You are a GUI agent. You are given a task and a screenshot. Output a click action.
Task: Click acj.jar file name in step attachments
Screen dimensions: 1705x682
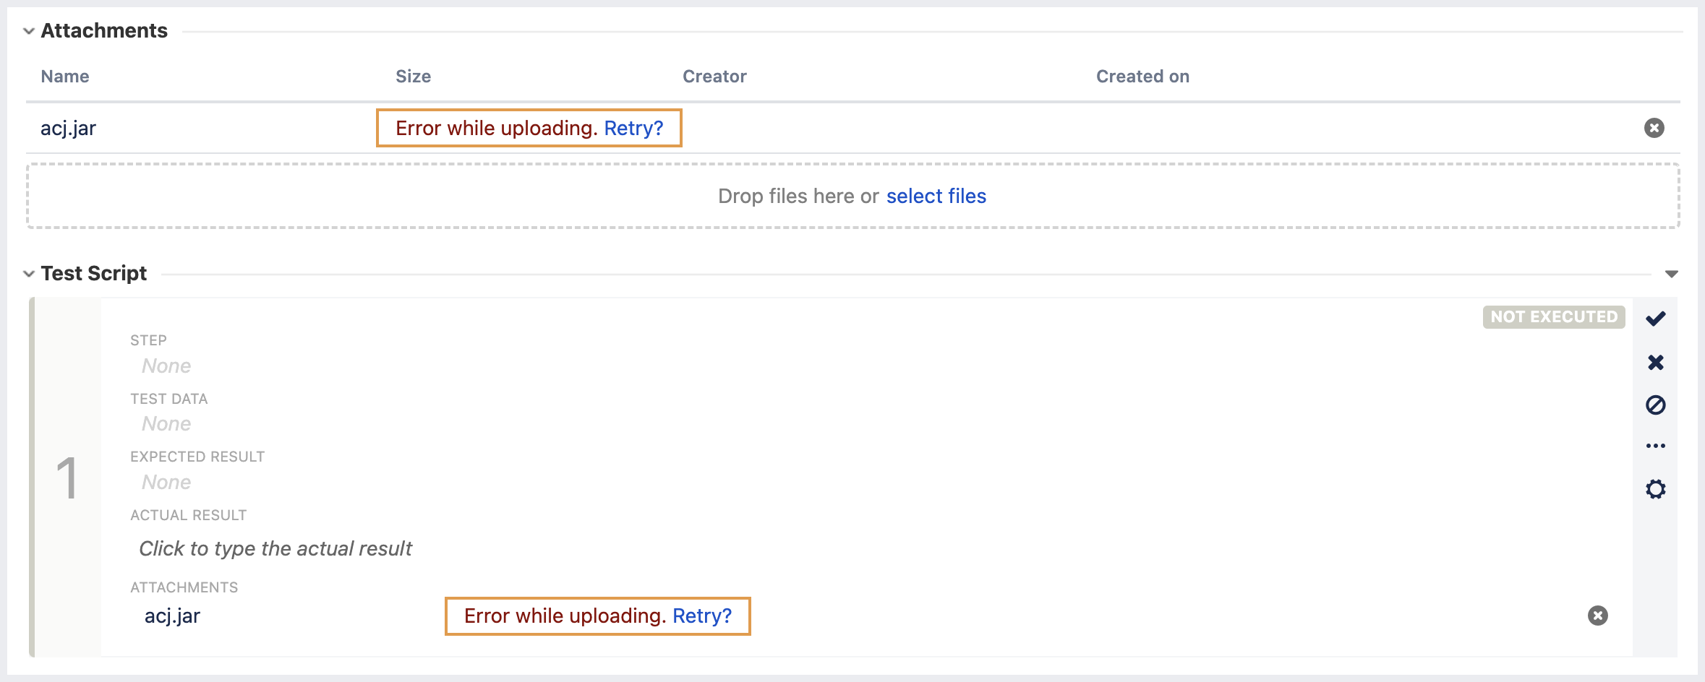172,616
